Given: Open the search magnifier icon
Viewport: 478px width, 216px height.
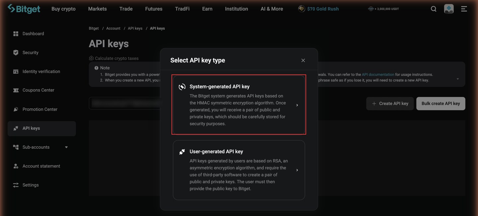Looking at the screenshot, I should coord(434,9).
